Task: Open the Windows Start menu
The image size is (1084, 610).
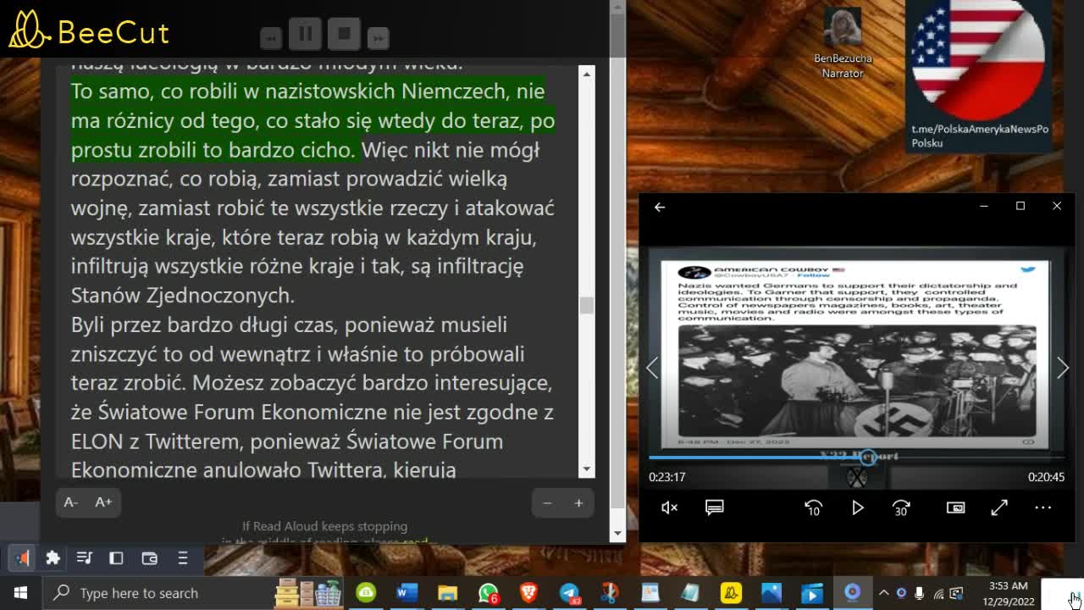Action: tap(20, 593)
